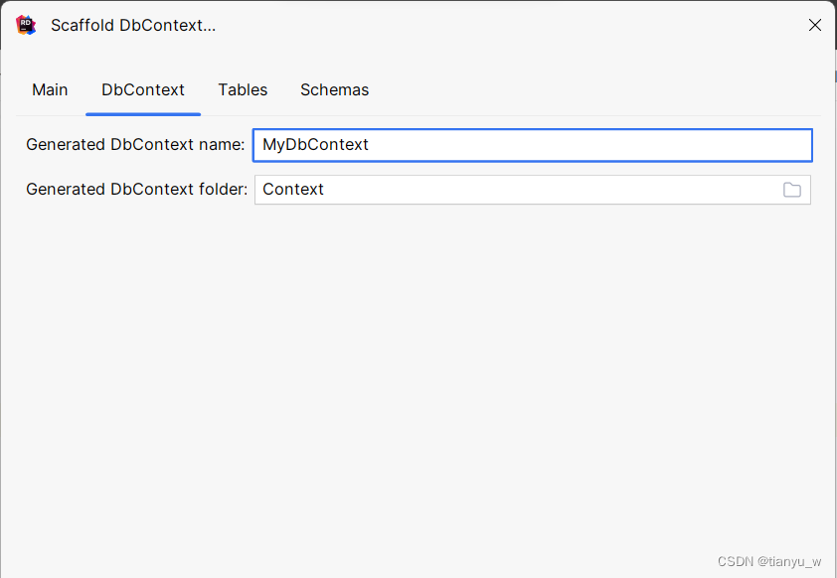Click the Context text in the folder field

[x=293, y=189]
